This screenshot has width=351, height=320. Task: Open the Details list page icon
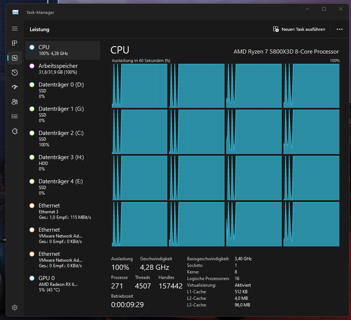(x=15, y=116)
